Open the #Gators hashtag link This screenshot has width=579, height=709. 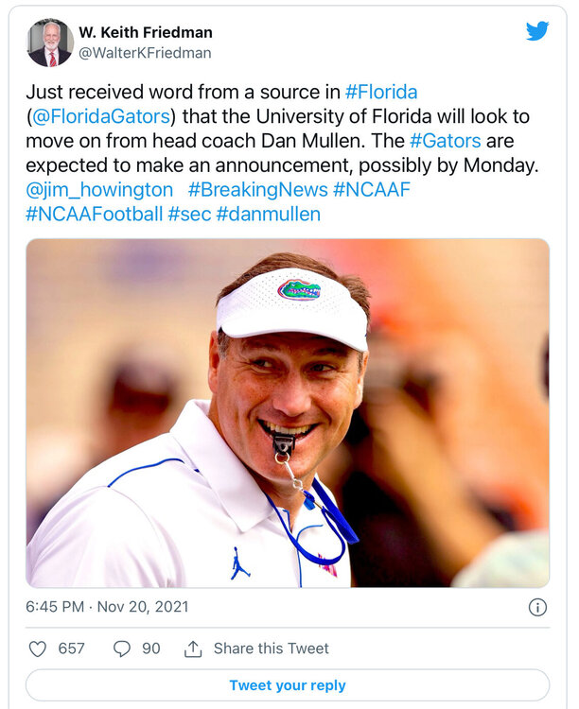coord(445,141)
